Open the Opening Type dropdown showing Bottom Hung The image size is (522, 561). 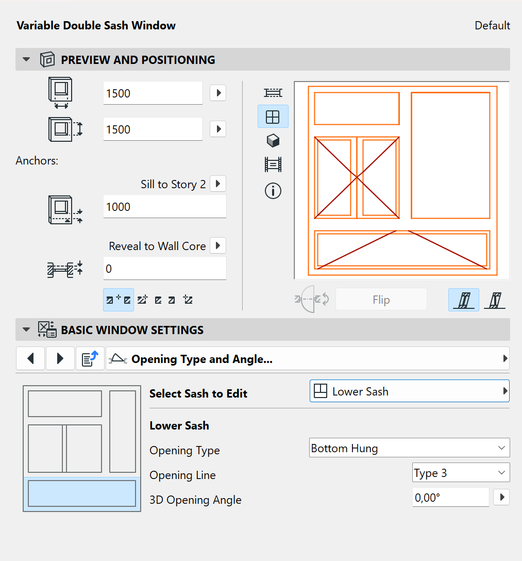tap(409, 448)
